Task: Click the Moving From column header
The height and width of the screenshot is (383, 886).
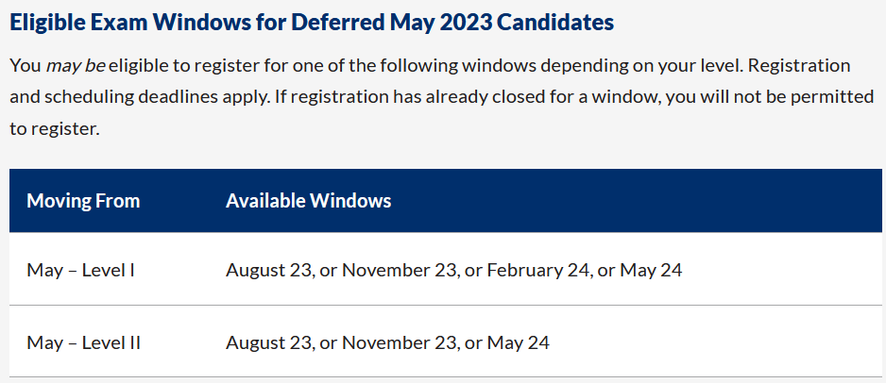Action: pos(83,201)
